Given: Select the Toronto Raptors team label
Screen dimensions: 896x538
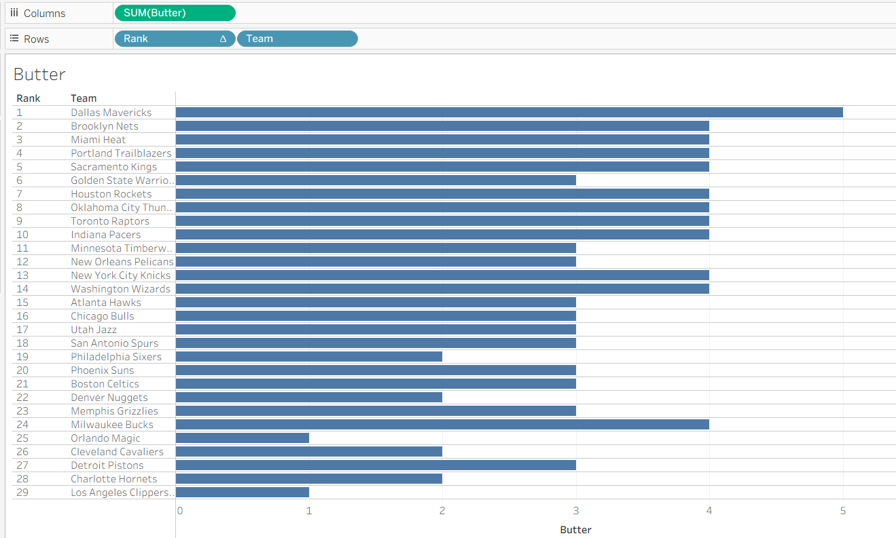Looking at the screenshot, I should coord(110,221).
